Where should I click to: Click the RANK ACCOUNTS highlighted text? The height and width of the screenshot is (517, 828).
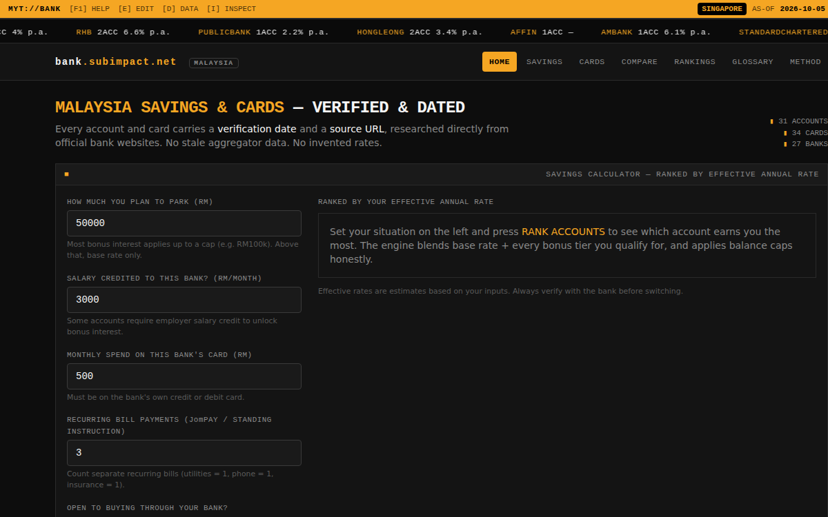pyautogui.click(x=563, y=232)
